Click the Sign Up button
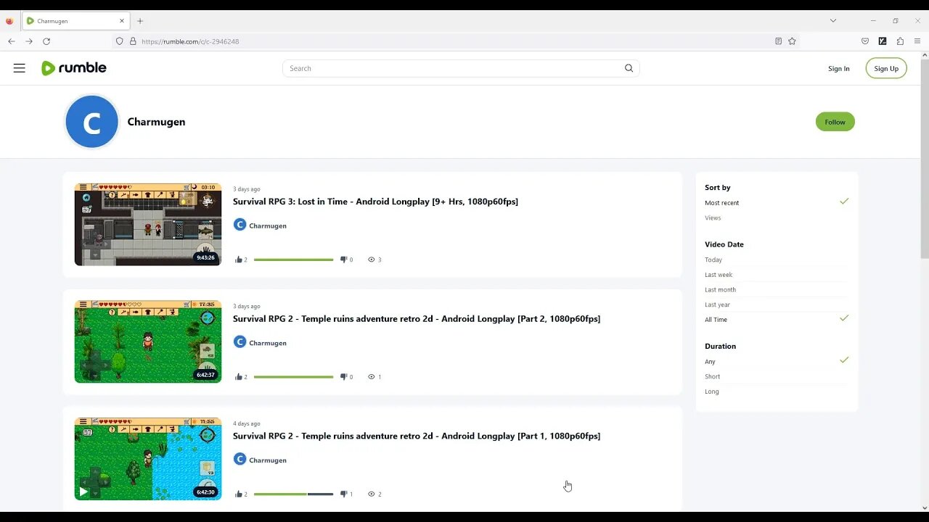Image resolution: width=929 pixels, height=522 pixels. coord(886,68)
